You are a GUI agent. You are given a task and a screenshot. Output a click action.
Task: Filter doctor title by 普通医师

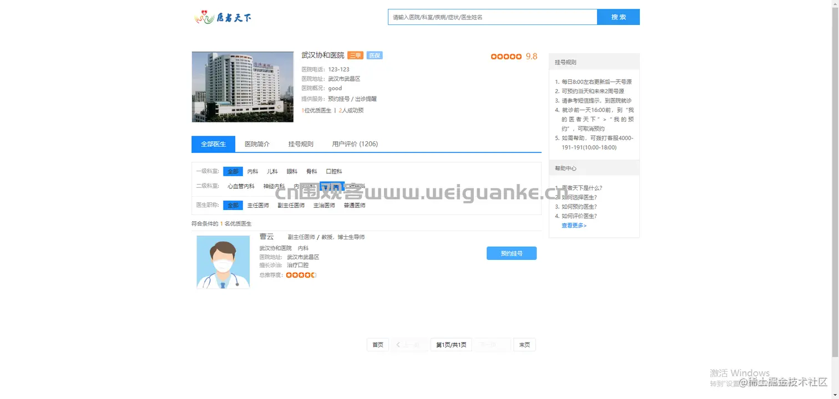355,206
